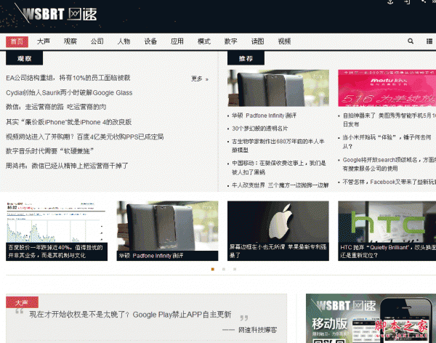
Task: Click the anchor icon in header
Action: click(390, 1)
